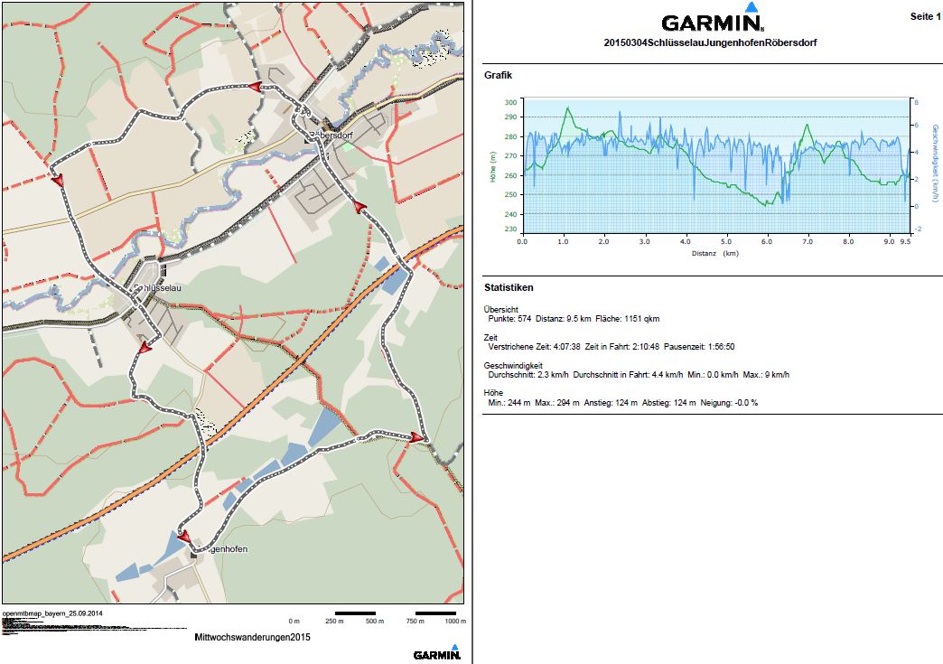Viewport: 943px width, 664px height.
Task: Click the red track arrow southeast of Röbersdorf
Action: coord(362,207)
